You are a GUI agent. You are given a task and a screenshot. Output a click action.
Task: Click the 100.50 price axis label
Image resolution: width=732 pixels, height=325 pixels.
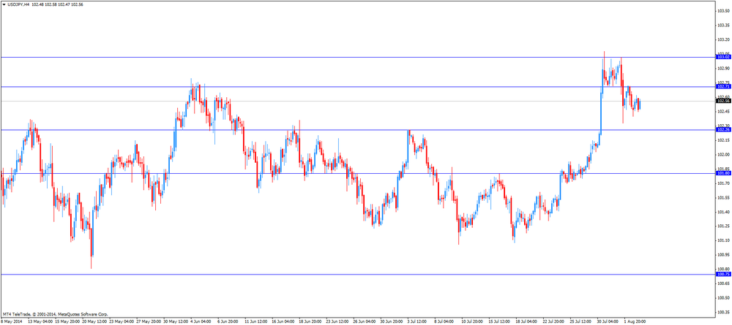(x=724, y=298)
